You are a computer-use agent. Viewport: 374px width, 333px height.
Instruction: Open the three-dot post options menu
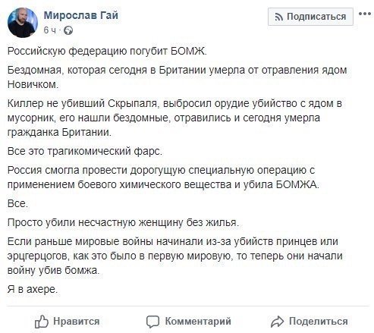[365, 14]
